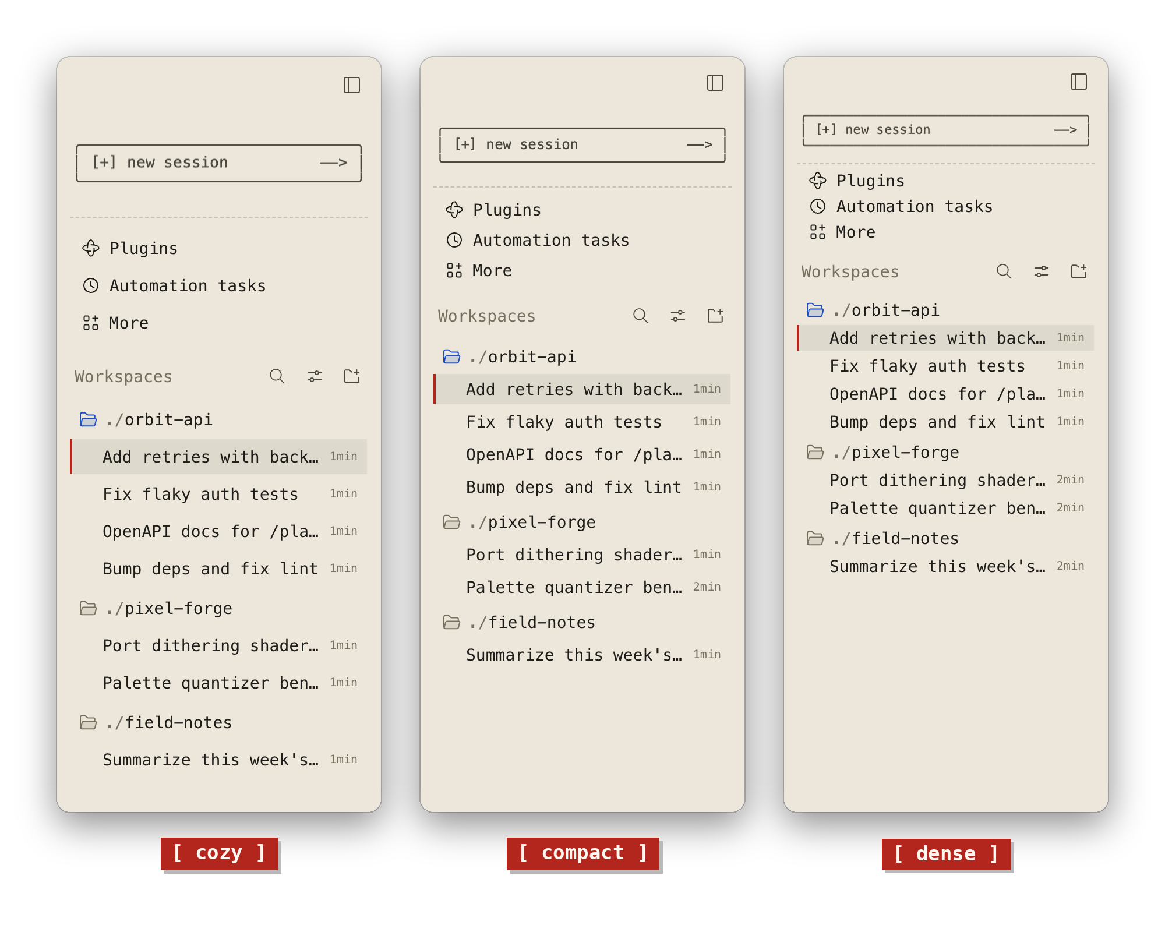Select 'Bump deps and fix lint' in dense panel
Screen dimensions: 1165x939
(946, 422)
